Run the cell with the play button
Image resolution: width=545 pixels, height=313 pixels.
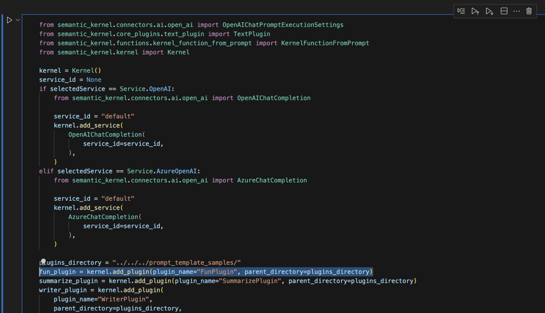click(9, 20)
